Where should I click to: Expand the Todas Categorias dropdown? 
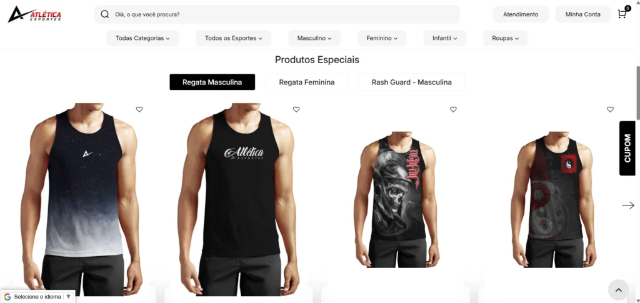pyautogui.click(x=142, y=38)
